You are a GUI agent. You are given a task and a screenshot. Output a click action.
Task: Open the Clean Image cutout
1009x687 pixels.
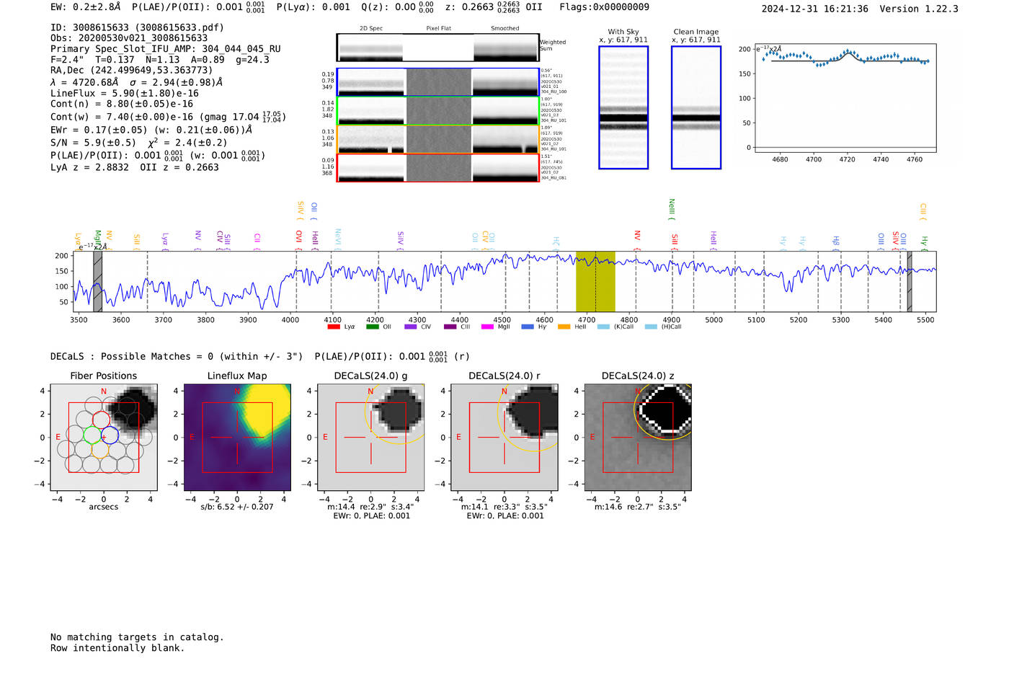tap(695, 107)
